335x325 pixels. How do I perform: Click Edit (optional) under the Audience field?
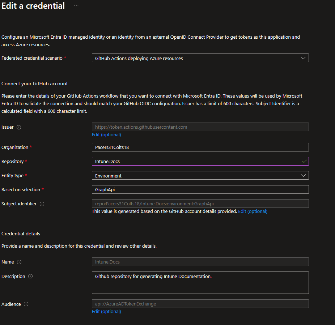coord(106,311)
